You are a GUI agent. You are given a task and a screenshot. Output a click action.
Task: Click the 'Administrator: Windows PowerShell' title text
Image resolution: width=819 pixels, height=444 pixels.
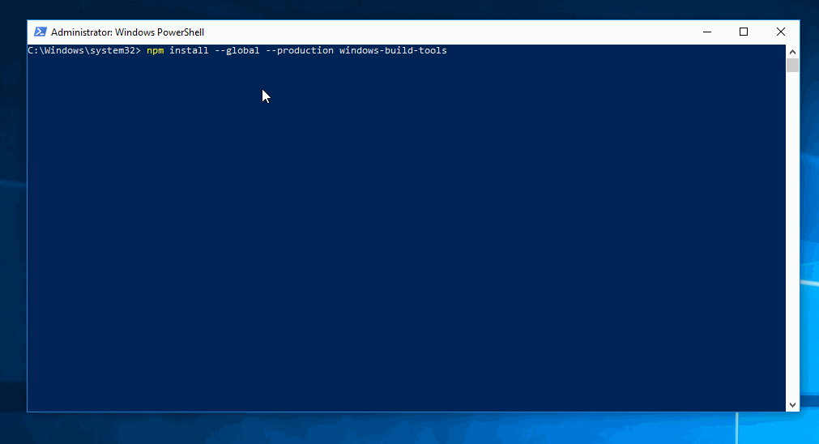click(127, 32)
